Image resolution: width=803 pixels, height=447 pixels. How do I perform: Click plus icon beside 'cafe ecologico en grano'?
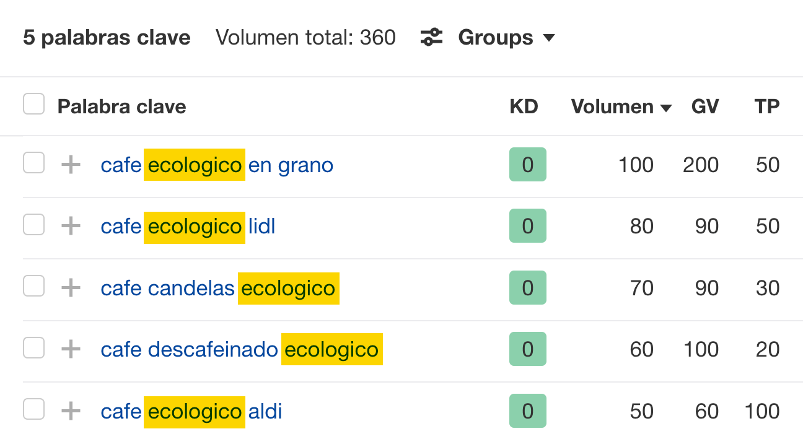71,165
